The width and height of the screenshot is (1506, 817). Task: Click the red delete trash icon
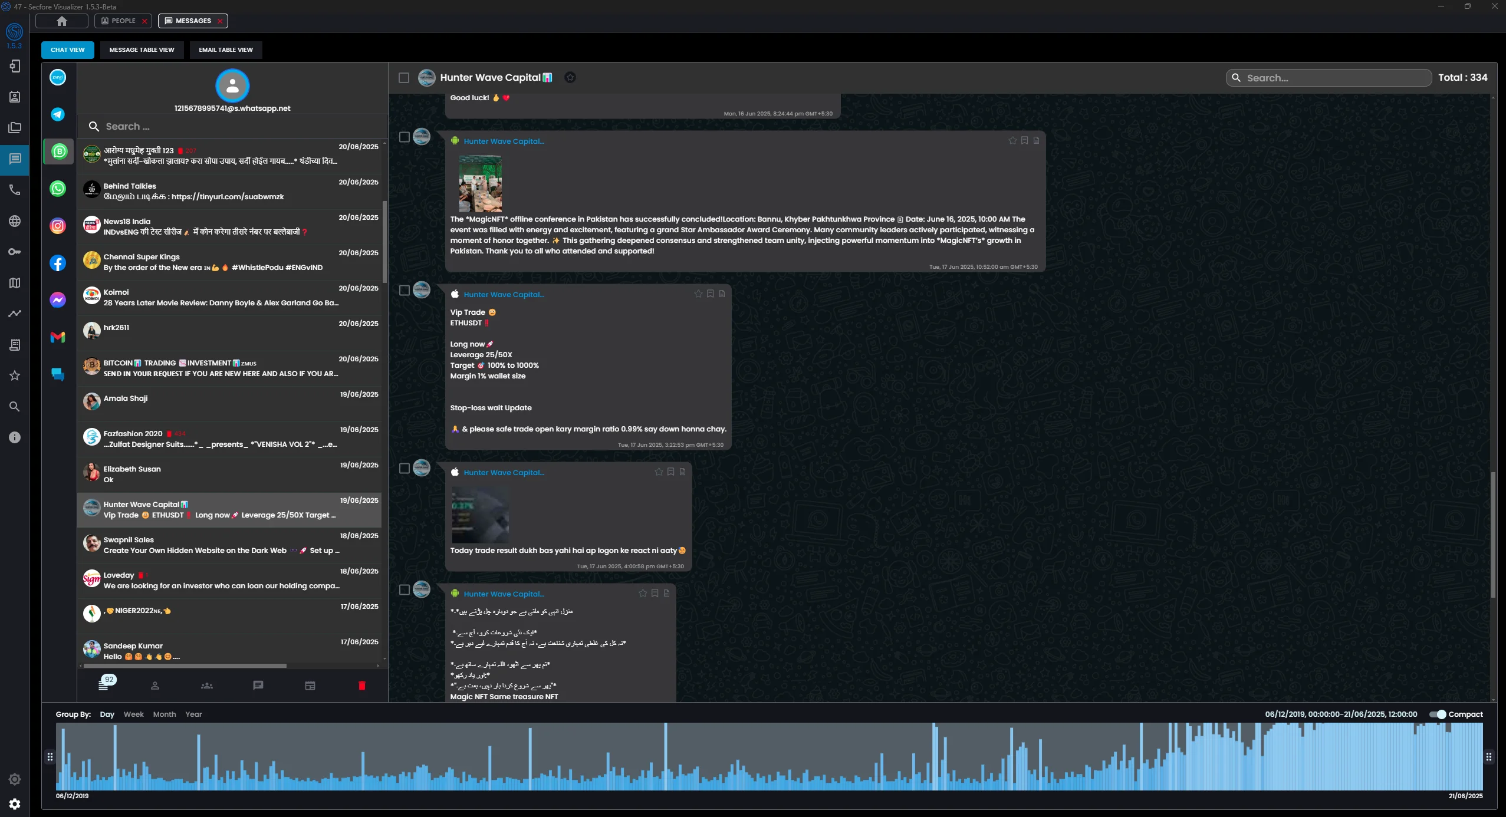click(362, 686)
